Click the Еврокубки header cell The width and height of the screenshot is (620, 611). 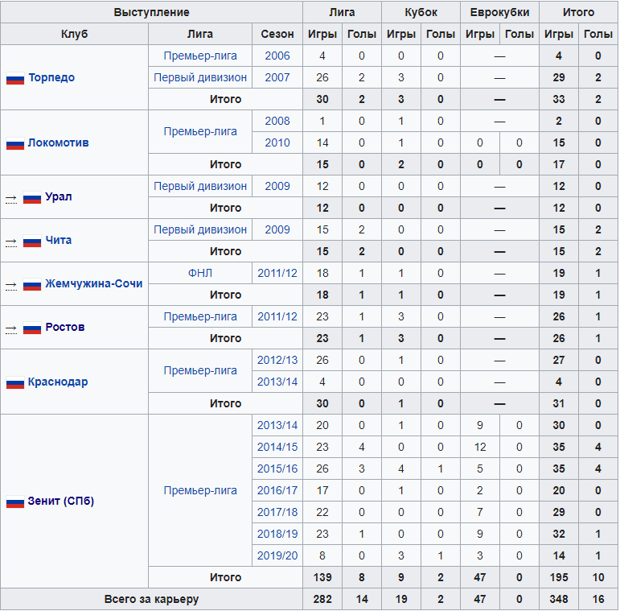pos(500,12)
